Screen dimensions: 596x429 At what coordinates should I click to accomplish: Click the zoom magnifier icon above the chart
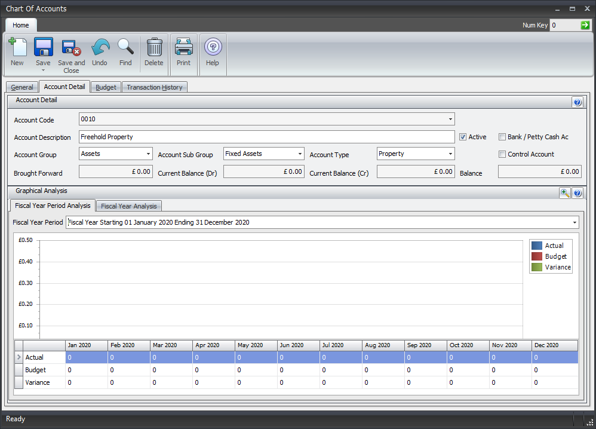click(x=565, y=193)
